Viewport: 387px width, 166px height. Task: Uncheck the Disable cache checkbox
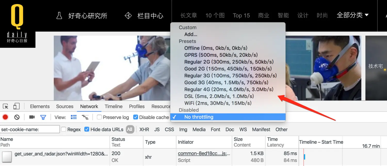click(135, 117)
